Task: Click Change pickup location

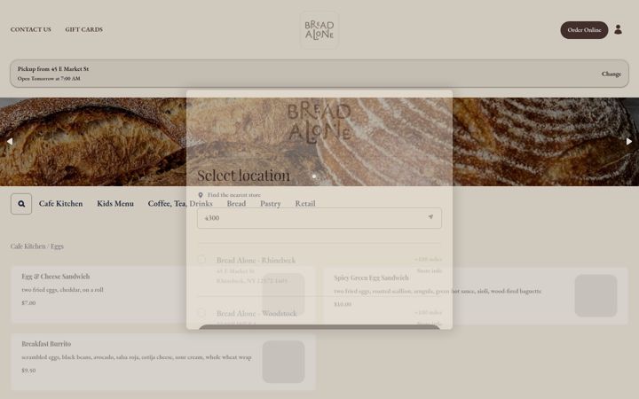Action: [x=611, y=74]
